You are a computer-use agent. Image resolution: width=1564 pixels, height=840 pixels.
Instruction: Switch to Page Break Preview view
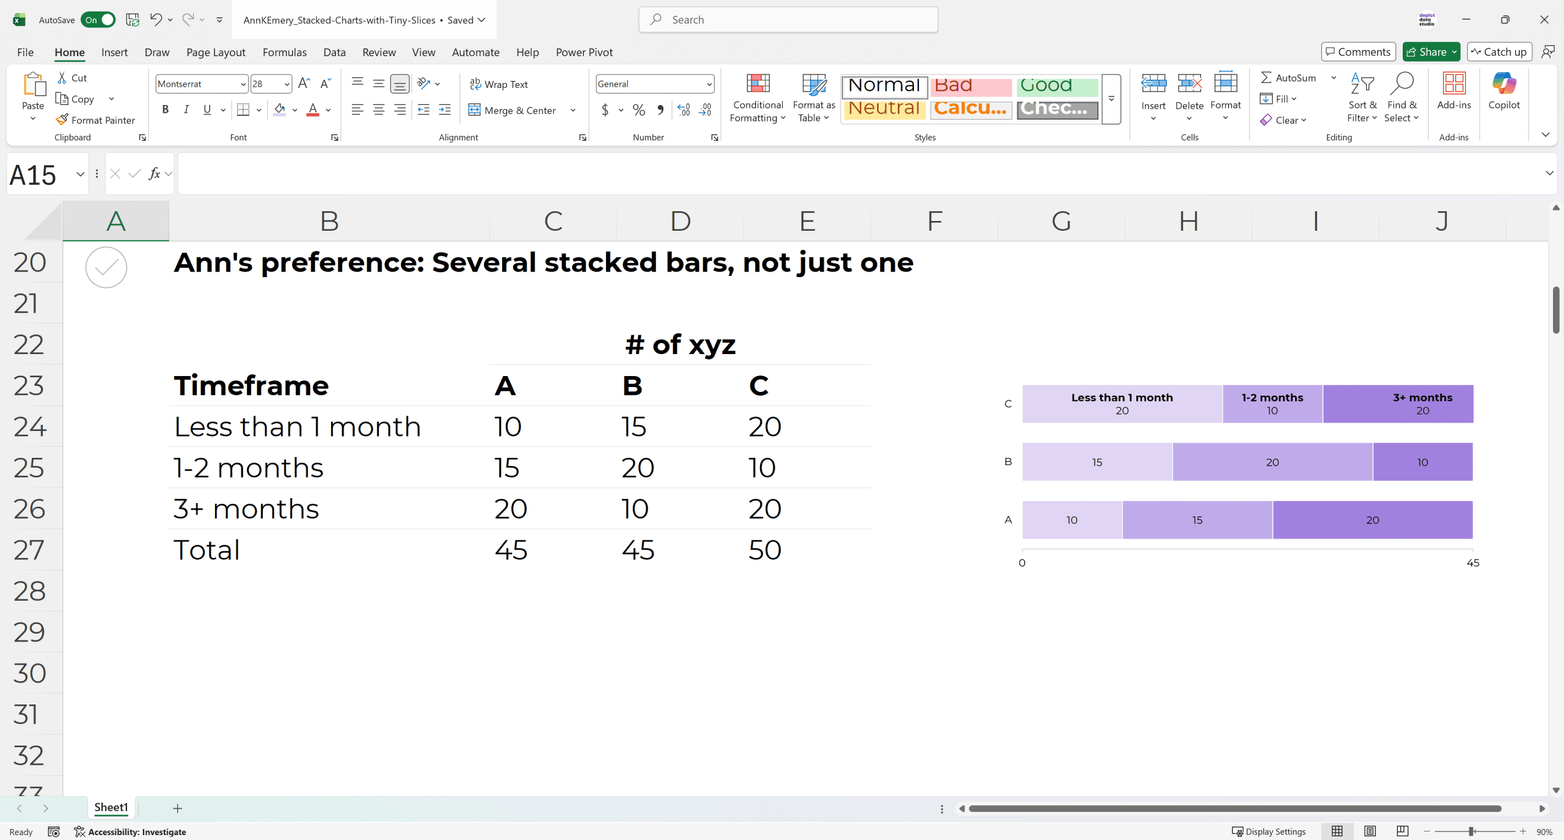pos(1403,831)
